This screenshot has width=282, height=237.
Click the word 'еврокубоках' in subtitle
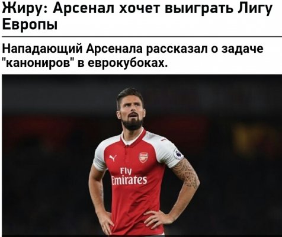tap(127, 63)
